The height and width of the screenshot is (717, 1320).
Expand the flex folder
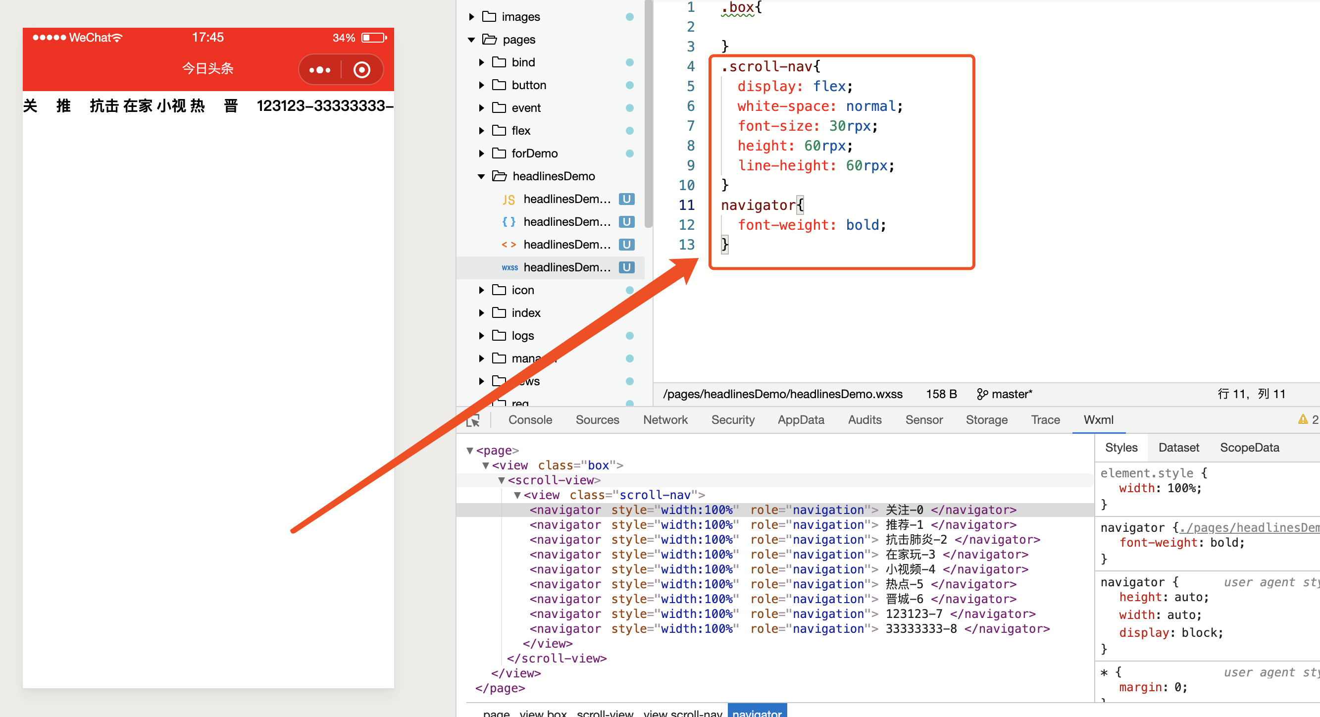[481, 131]
